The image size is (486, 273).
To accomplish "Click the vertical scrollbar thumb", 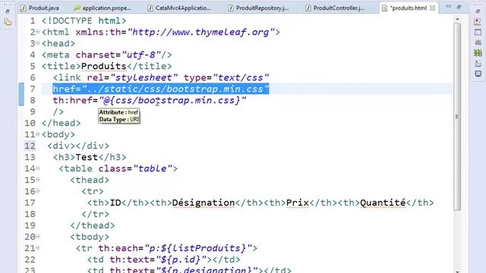I will 457,117.
